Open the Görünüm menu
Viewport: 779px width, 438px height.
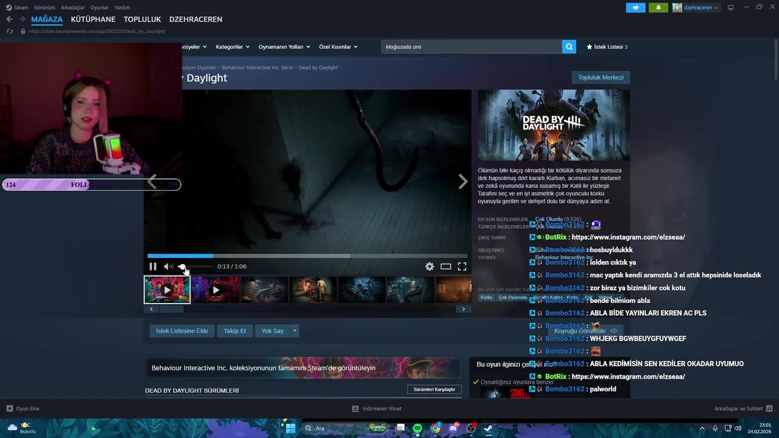click(x=44, y=7)
